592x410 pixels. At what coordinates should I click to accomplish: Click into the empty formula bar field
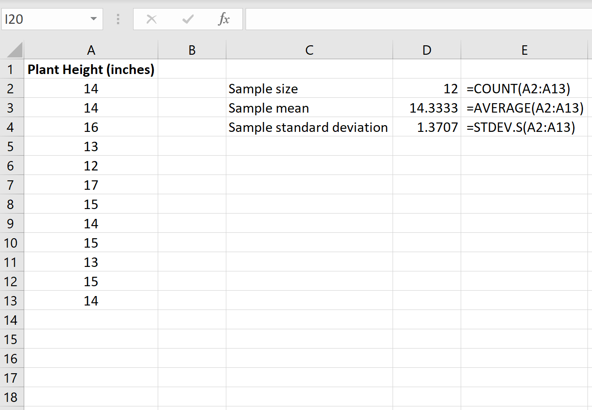pyautogui.click(x=419, y=19)
